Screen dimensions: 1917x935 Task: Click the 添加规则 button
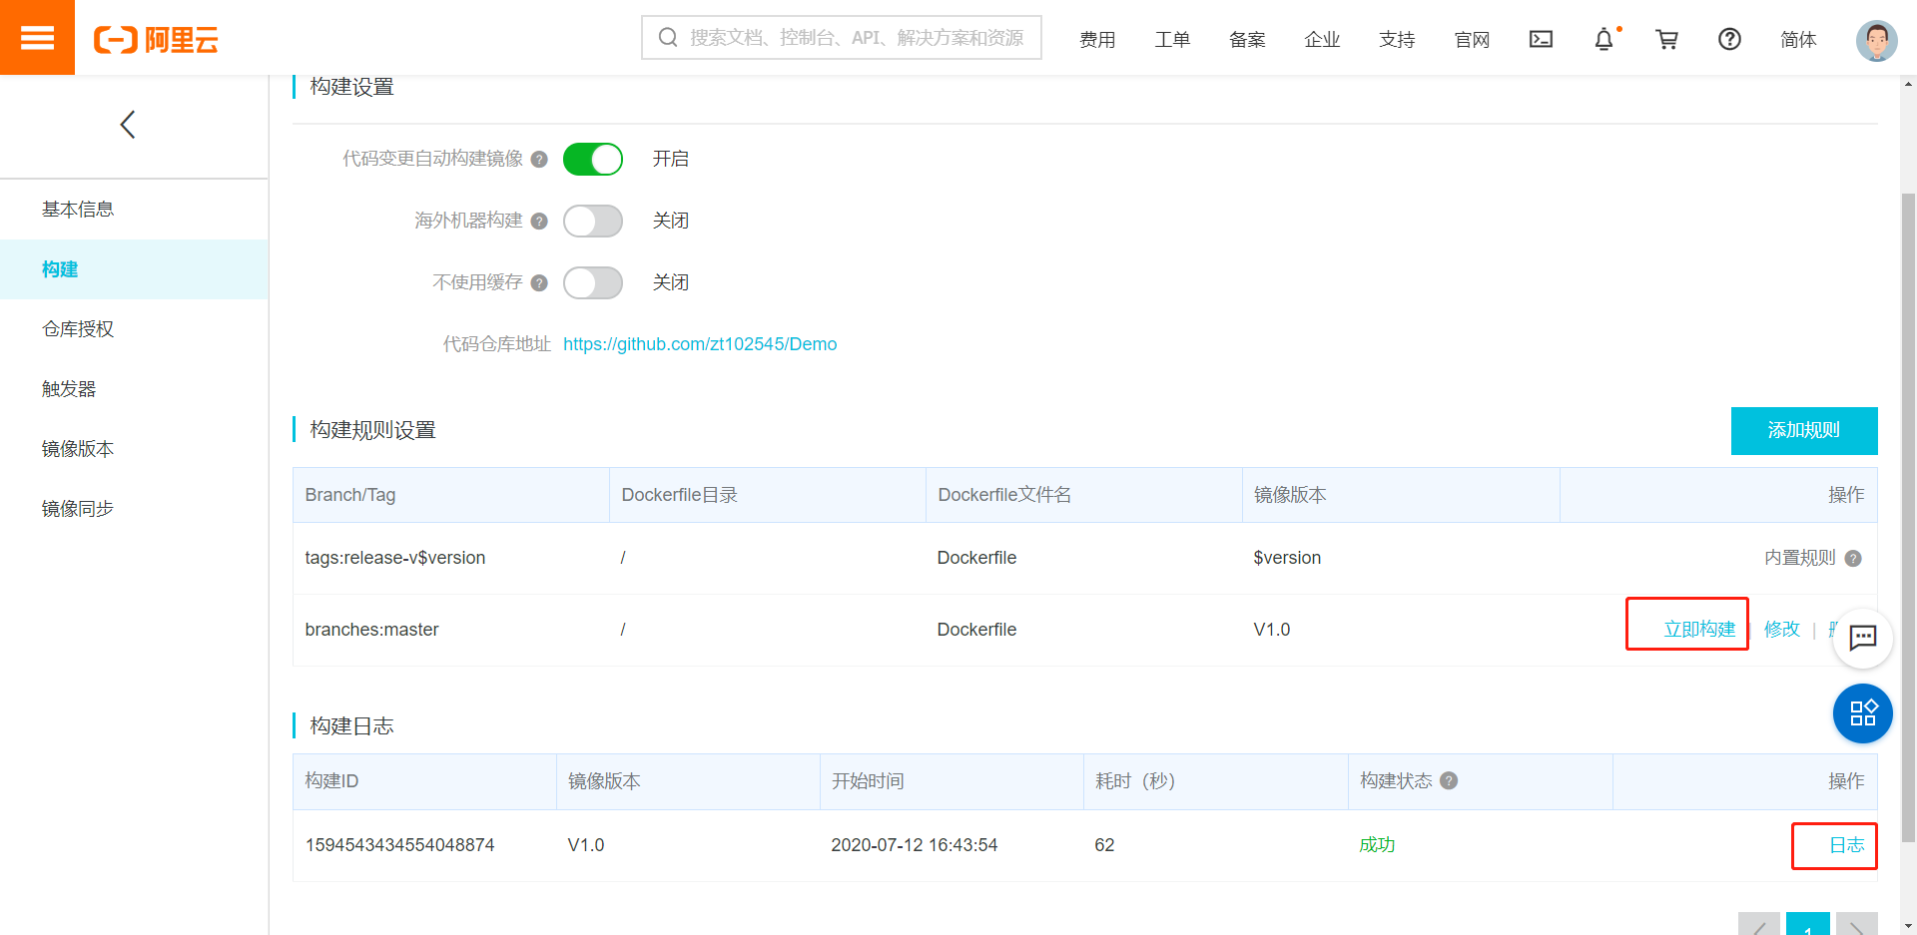click(1804, 431)
